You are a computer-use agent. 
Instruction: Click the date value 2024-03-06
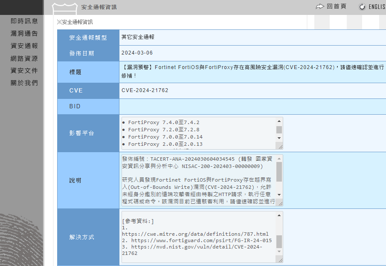pyautogui.click(x=137, y=53)
